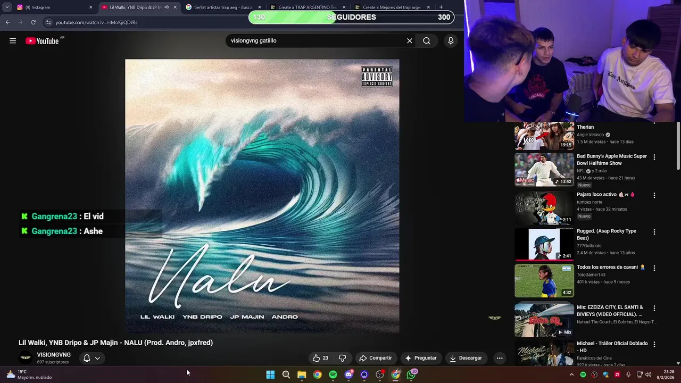Open volume control in system tray
Screen dimensions: 681x383
click(649, 374)
